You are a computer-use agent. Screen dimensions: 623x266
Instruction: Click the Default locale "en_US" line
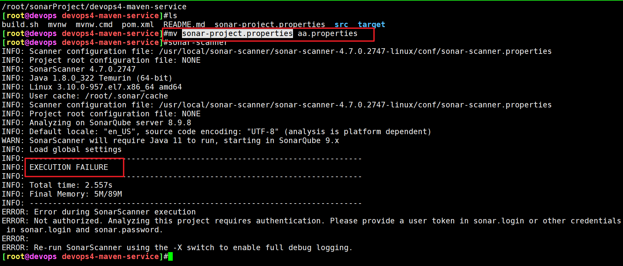coord(216,132)
